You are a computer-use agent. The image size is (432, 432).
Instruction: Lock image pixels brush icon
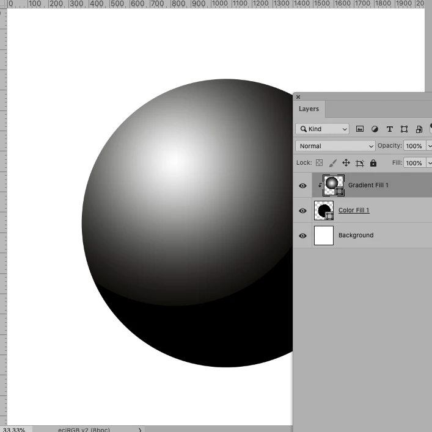point(332,163)
